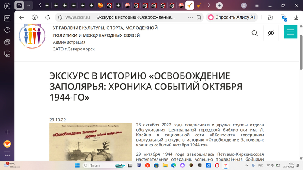The height and width of the screenshot is (170, 303).
Task: Open the weather widget on the taskbar
Action: pos(12,165)
